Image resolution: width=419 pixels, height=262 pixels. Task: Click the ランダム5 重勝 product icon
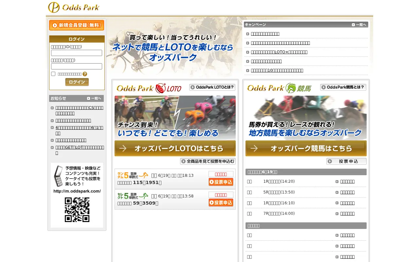[133, 176]
